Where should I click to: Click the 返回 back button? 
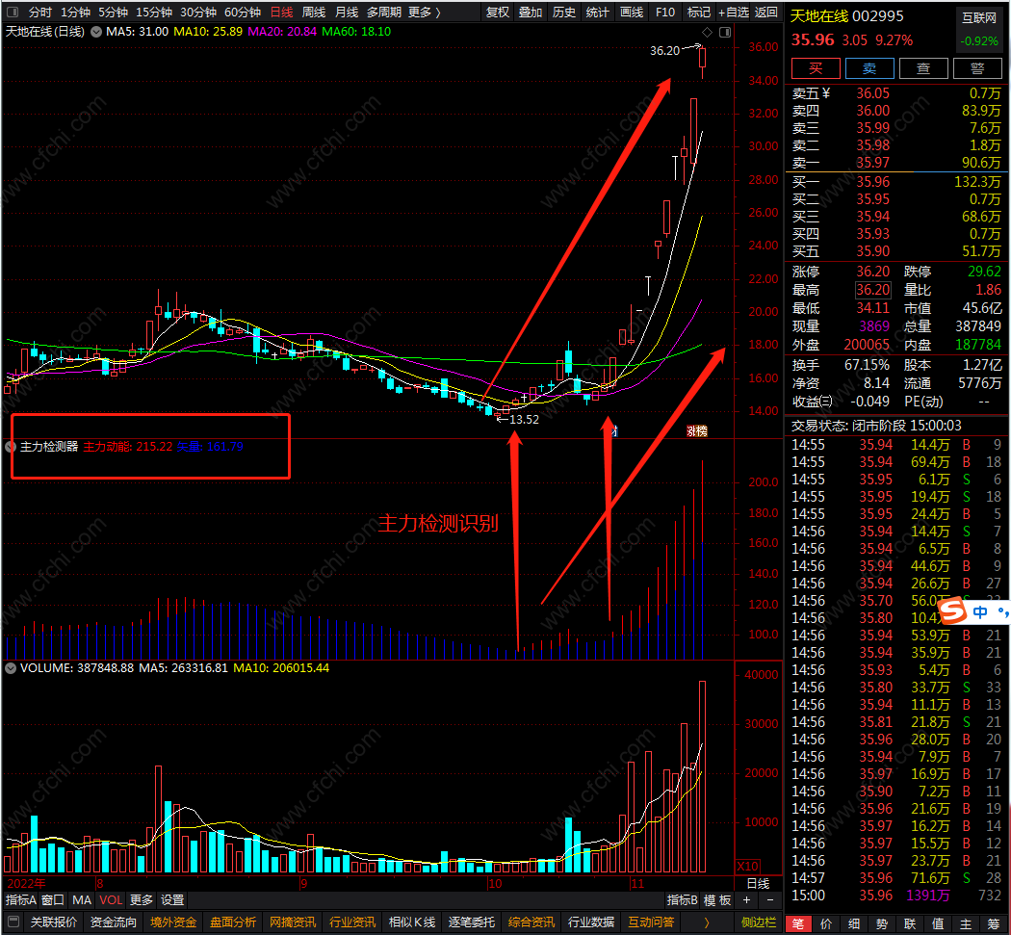[x=766, y=12]
